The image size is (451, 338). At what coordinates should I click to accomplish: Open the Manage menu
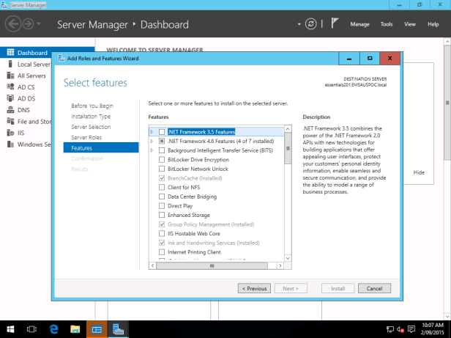pos(359,24)
